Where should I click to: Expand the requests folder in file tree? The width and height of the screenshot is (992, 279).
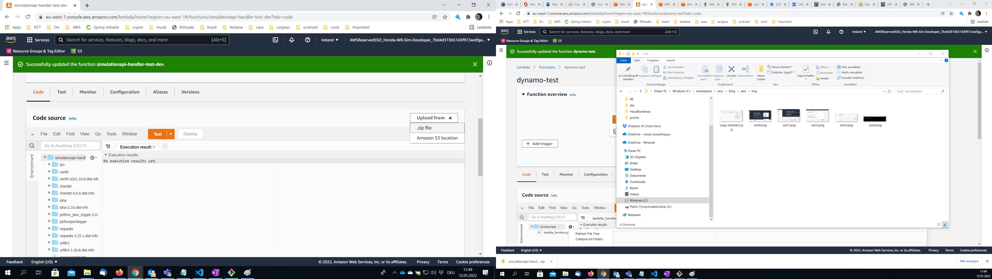49,229
